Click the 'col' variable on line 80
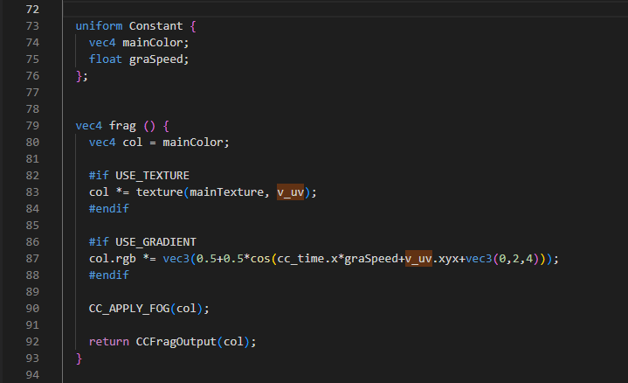 [132, 143]
